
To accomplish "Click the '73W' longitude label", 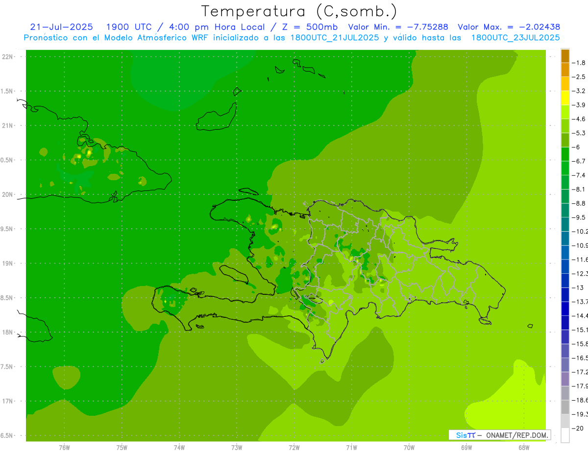I will pos(237,448).
